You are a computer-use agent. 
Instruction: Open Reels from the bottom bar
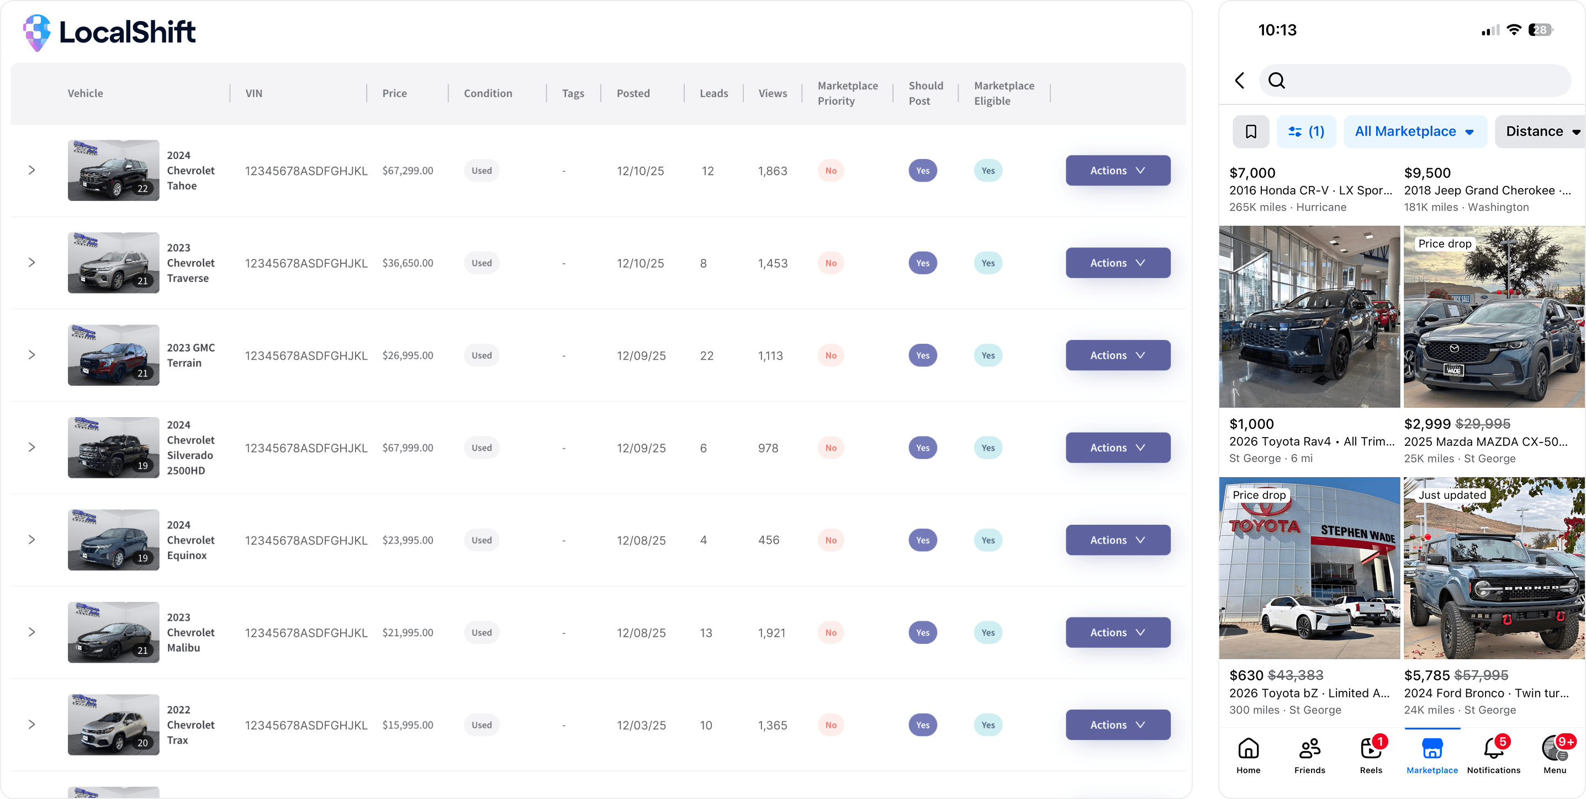tap(1371, 755)
